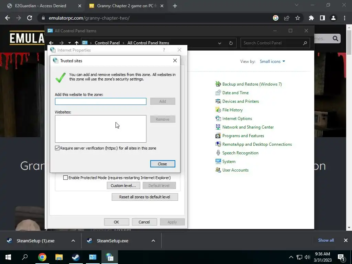Reload the emulatorpc page
352x264 pixels.
click(x=30, y=18)
